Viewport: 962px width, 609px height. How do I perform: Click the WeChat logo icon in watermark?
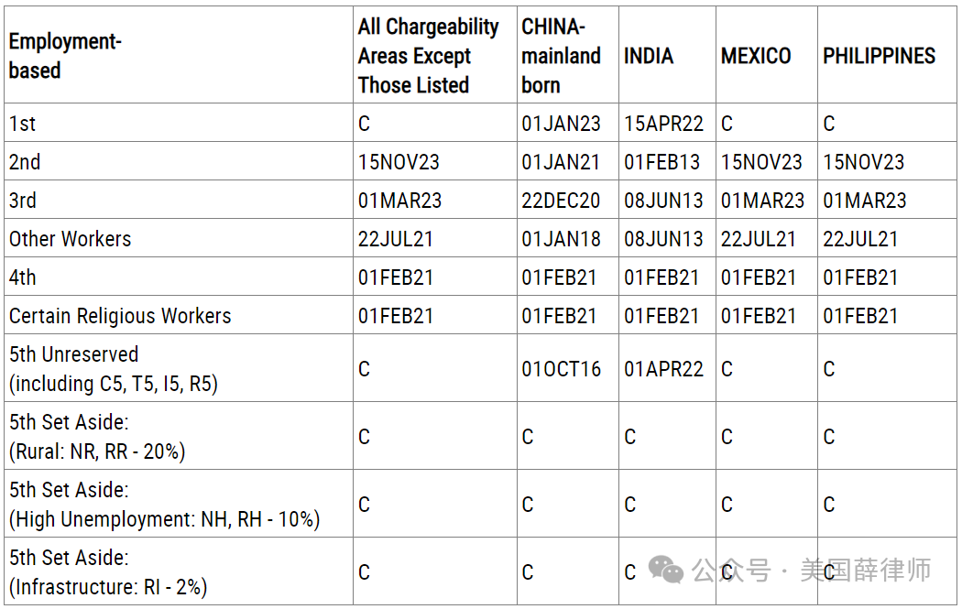tap(666, 570)
